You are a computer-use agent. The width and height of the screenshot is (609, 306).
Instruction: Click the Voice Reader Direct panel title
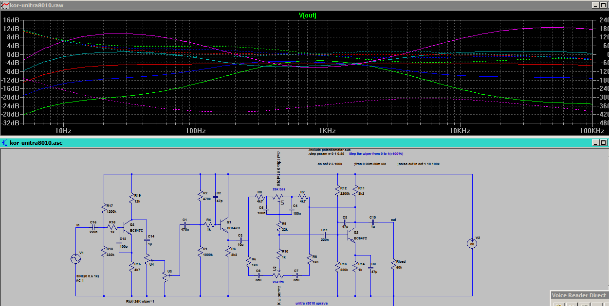(x=578, y=295)
